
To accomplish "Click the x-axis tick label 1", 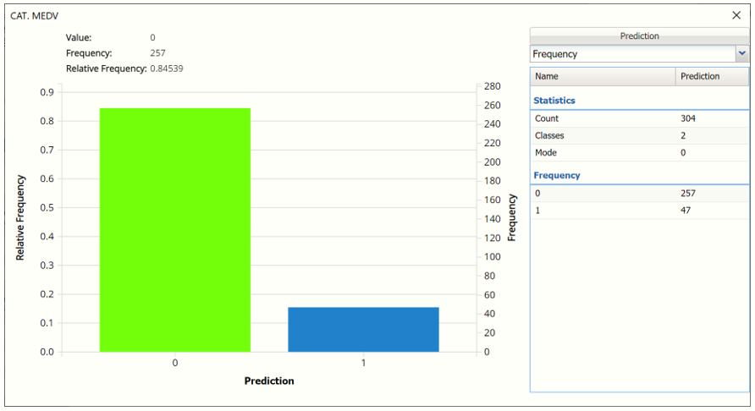I will (x=363, y=363).
